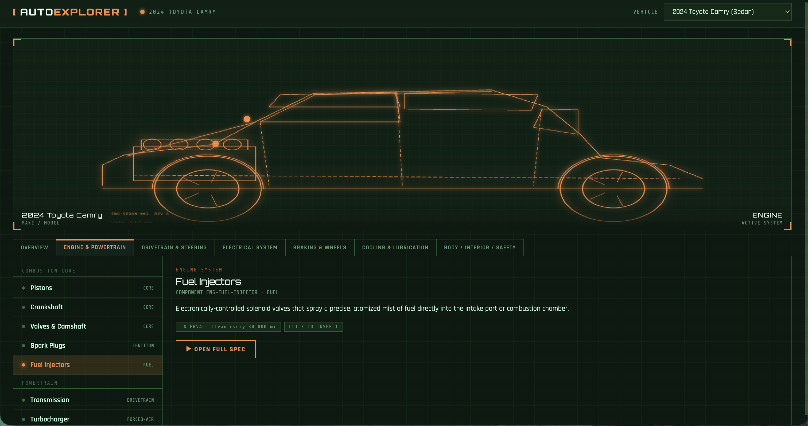Click the 2024 Toyota Camry diagram caption
The height and width of the screenshot is (426, 808).
pyautogui.click(x=62, y=215)
